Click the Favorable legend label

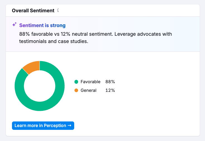coord(90,82)
